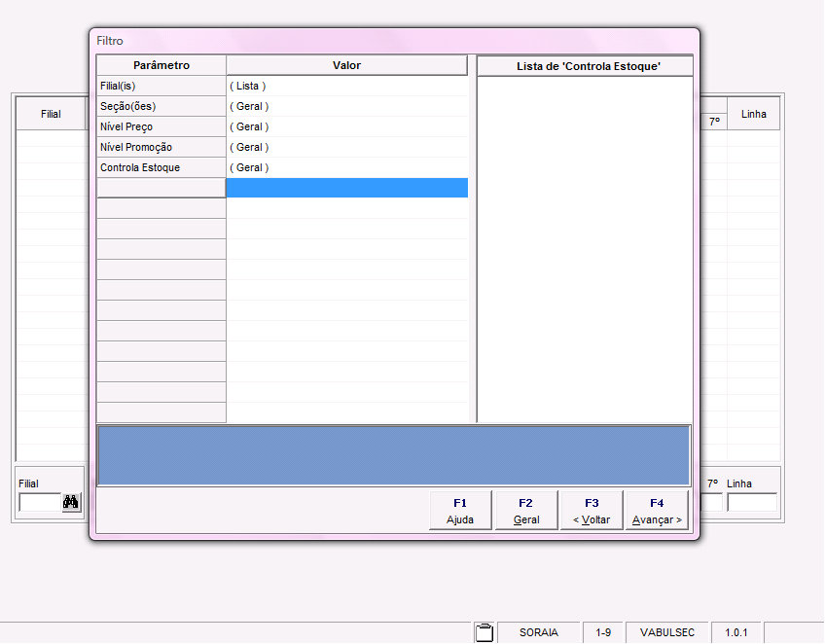Click the Filial column header in background window
This screenshot has height=644, width=826.
[52, 114]
